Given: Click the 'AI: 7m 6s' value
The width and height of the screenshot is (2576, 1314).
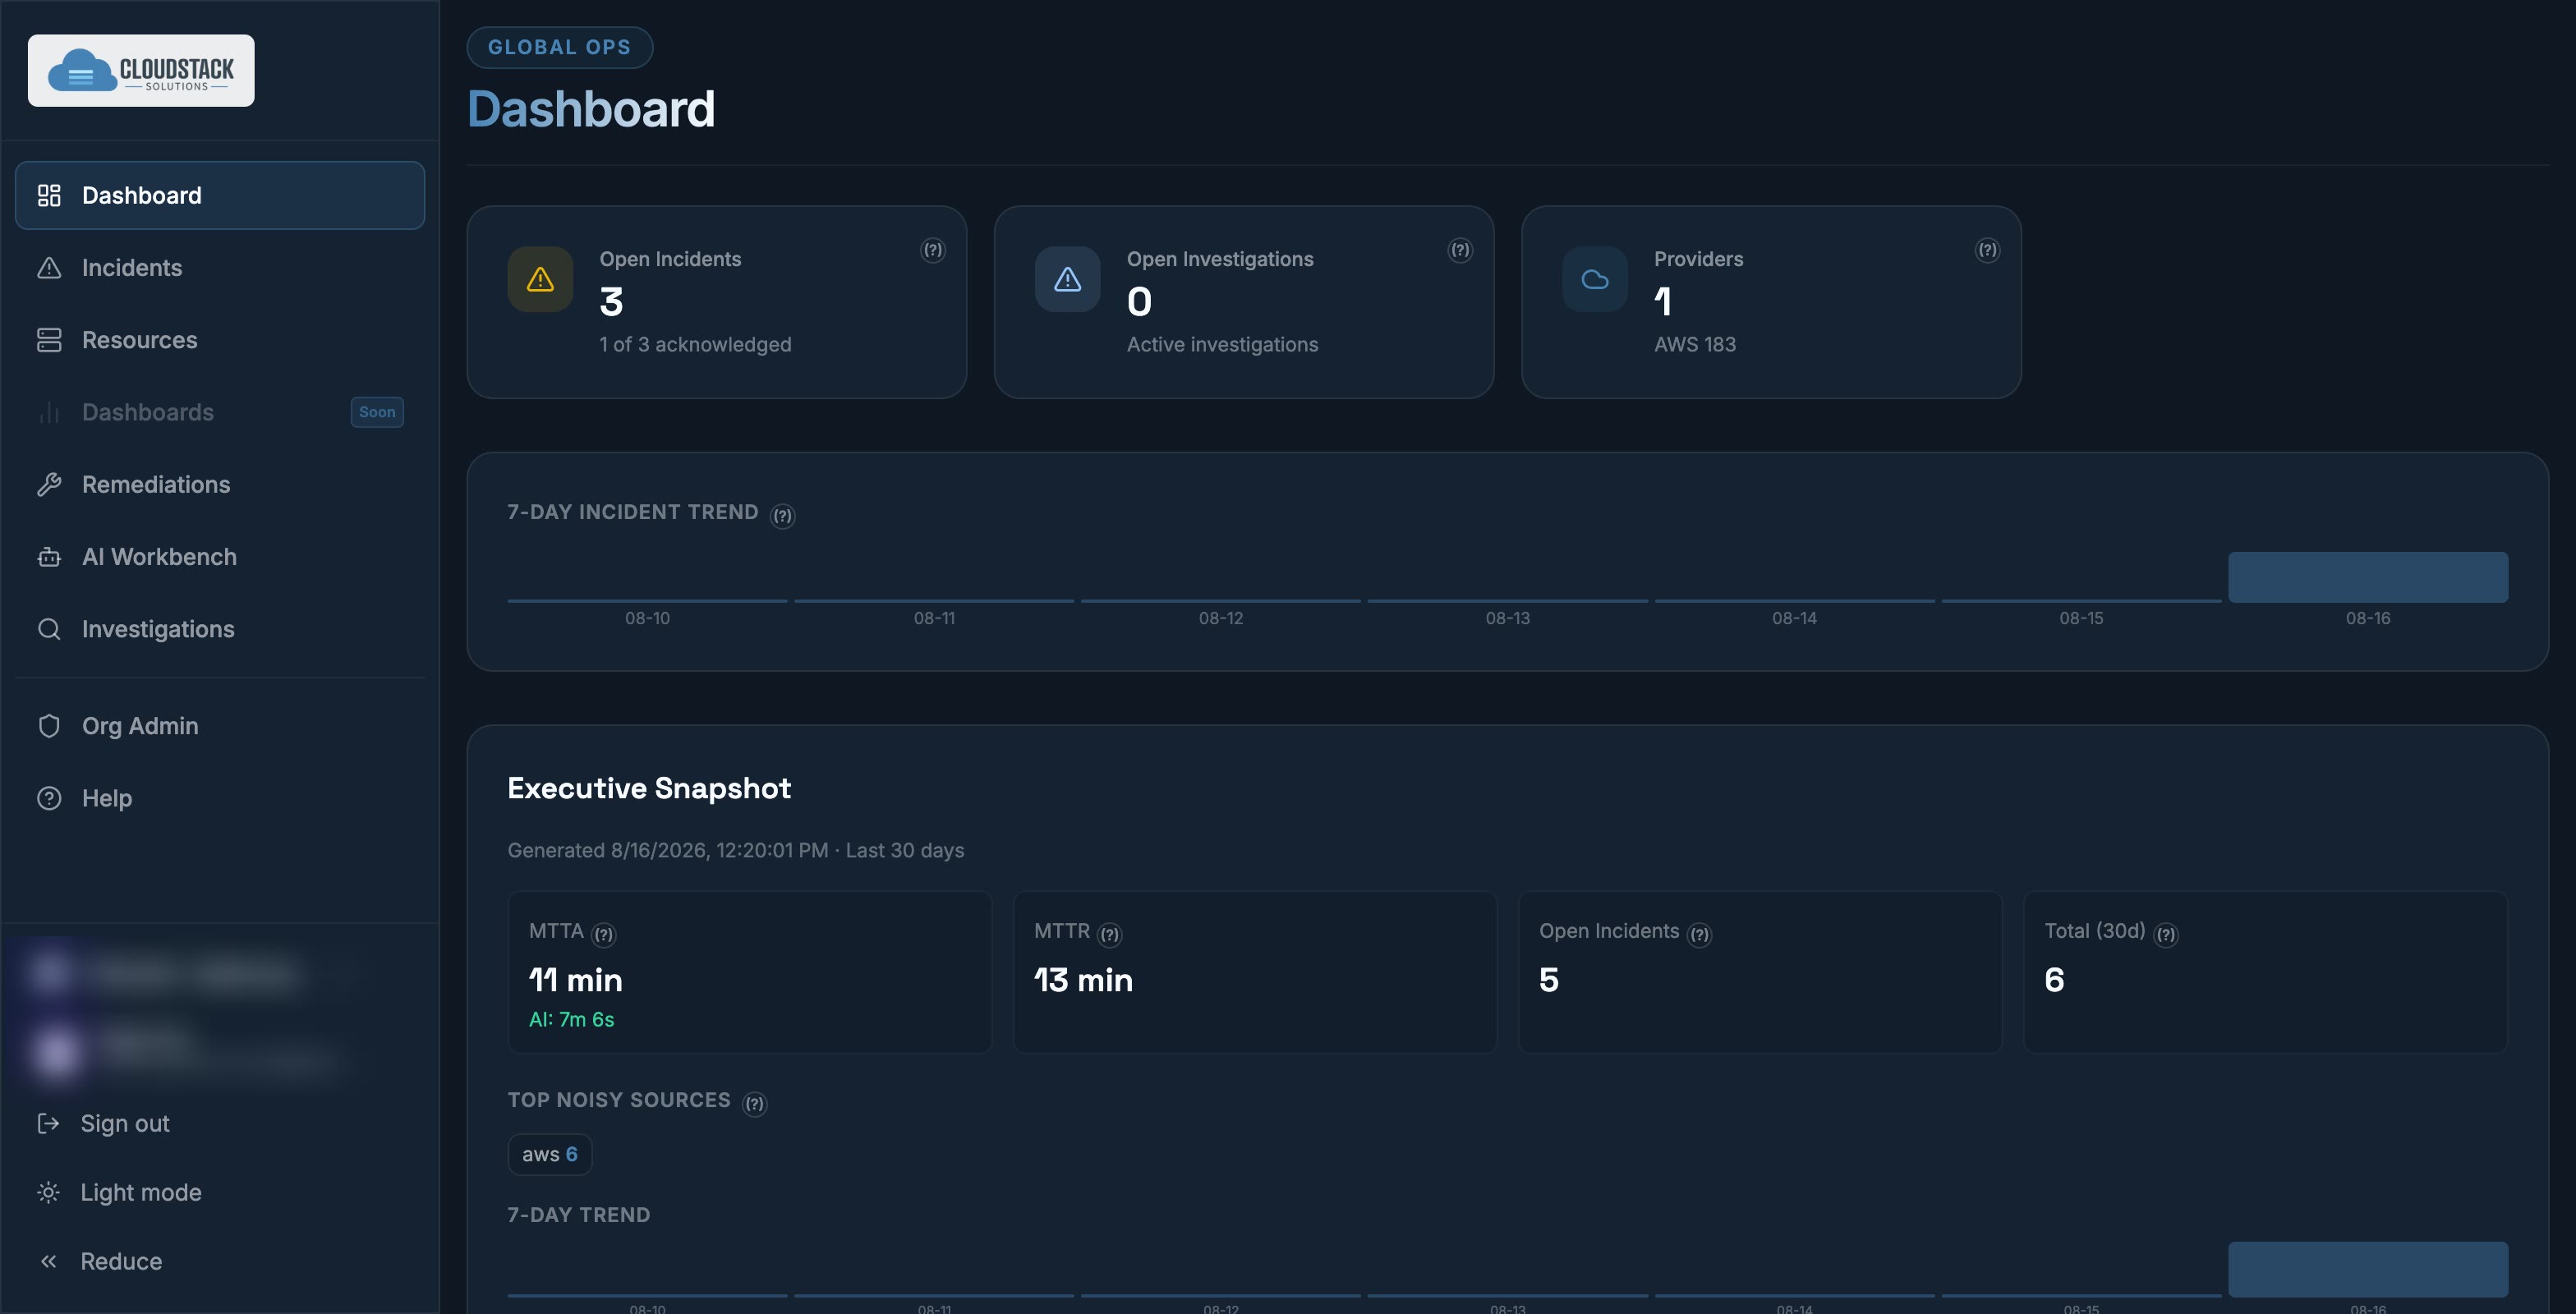Looking at the screenshot, I should tap(571, 1019).
